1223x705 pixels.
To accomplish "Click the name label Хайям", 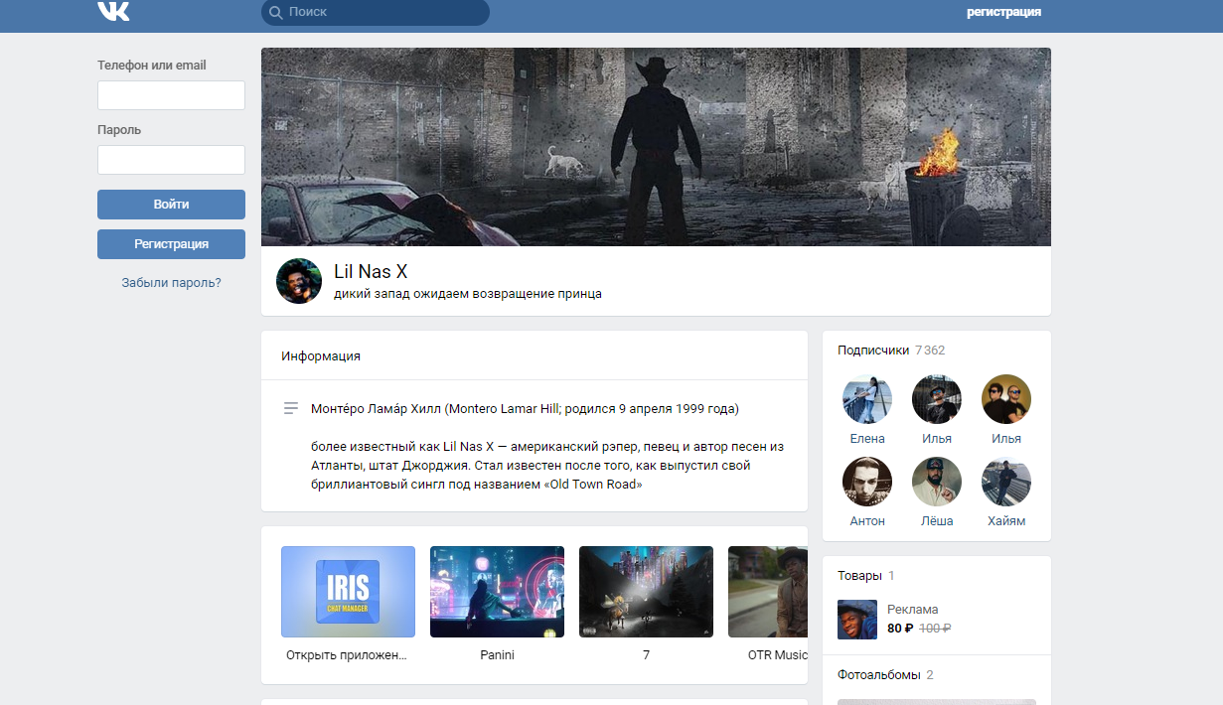I will tap(1006, 521).
